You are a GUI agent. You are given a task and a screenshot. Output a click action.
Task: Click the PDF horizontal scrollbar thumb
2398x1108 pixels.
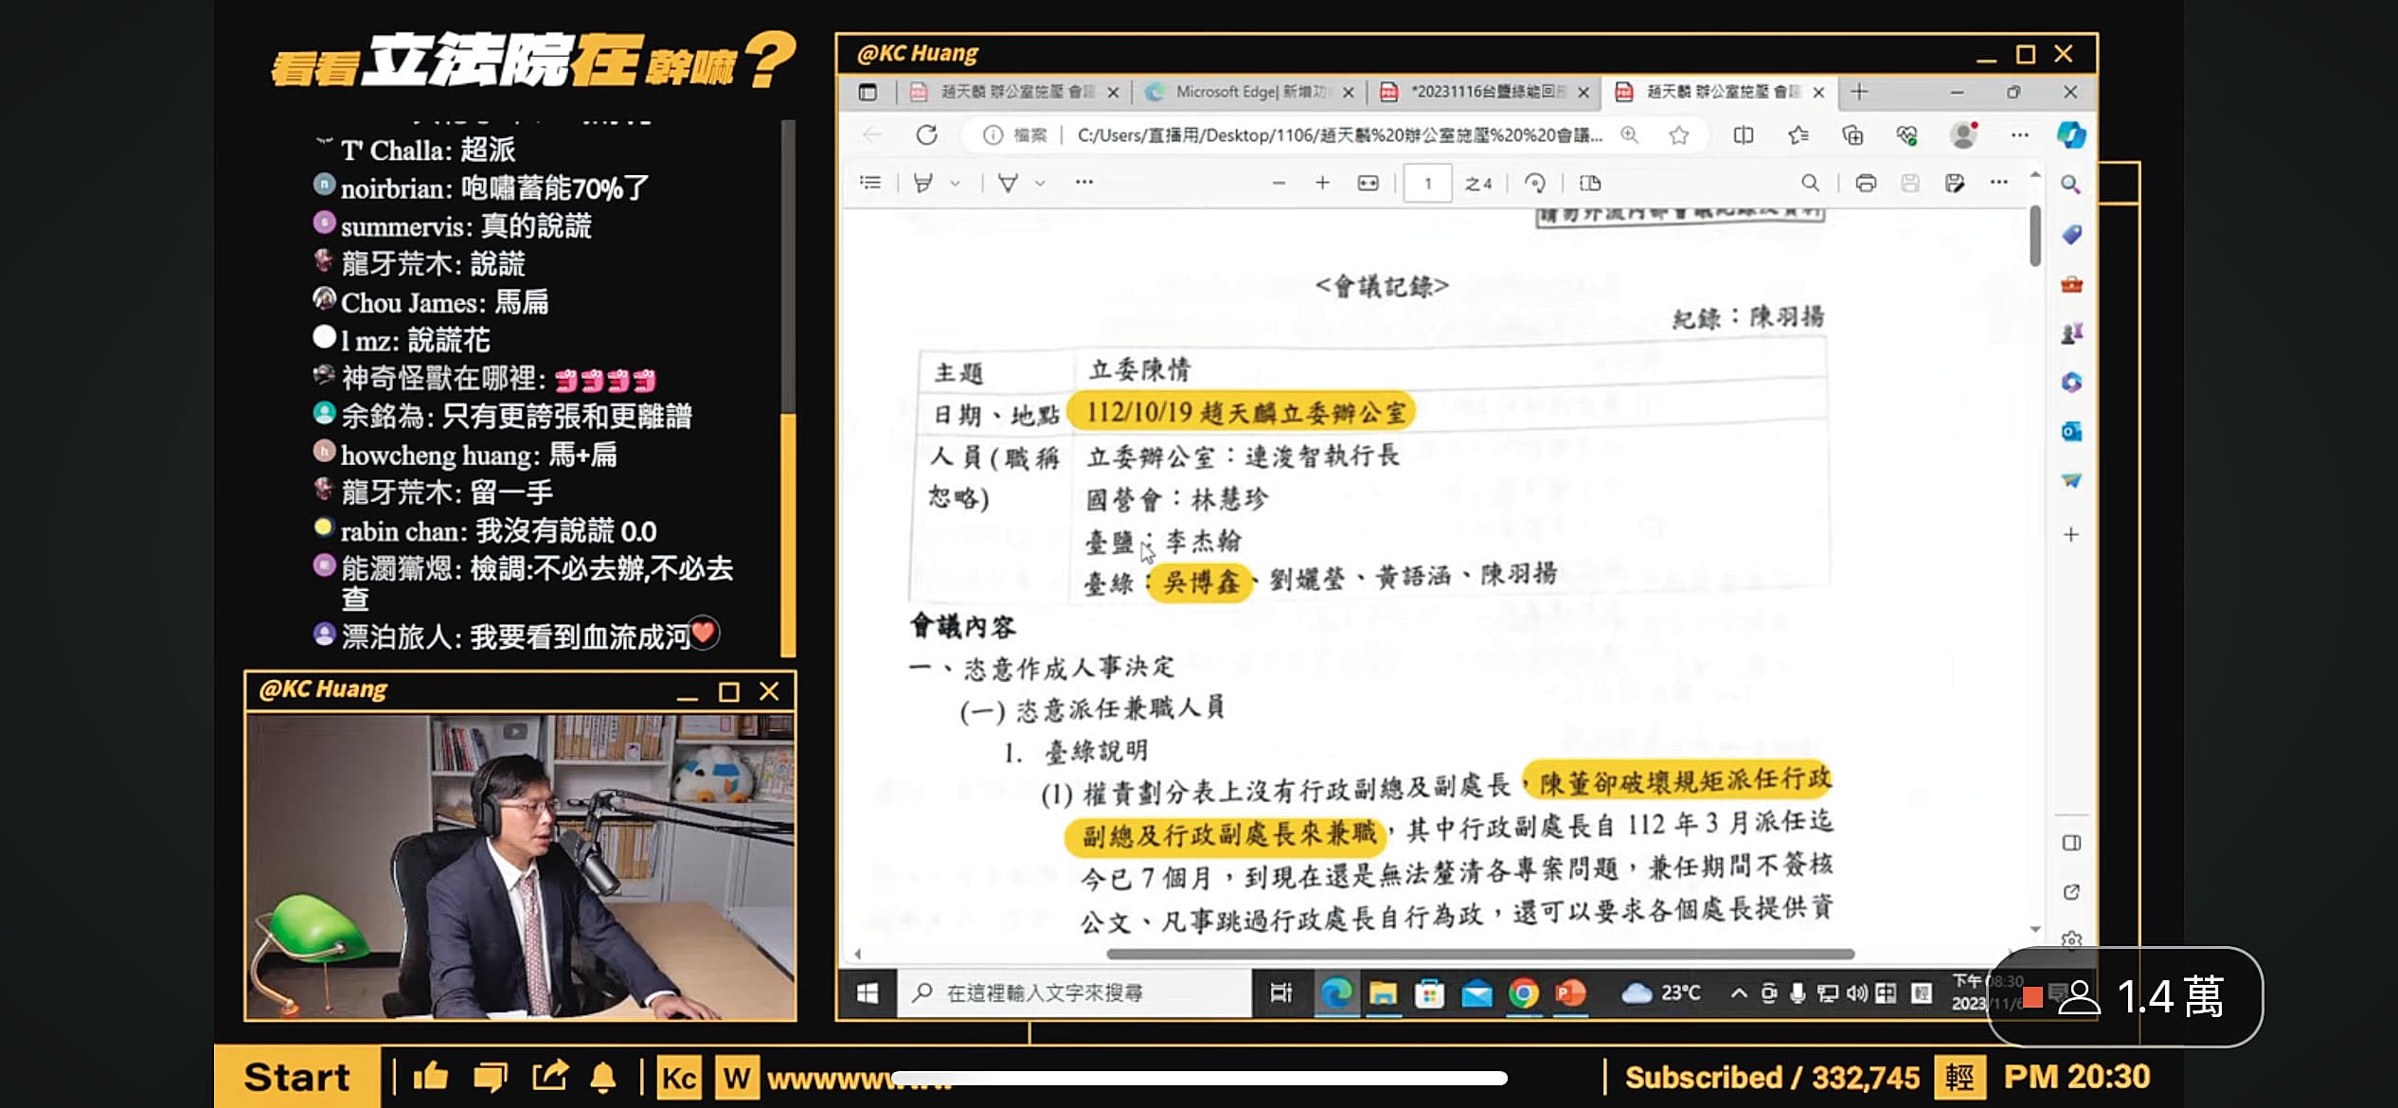(1480, 954)
